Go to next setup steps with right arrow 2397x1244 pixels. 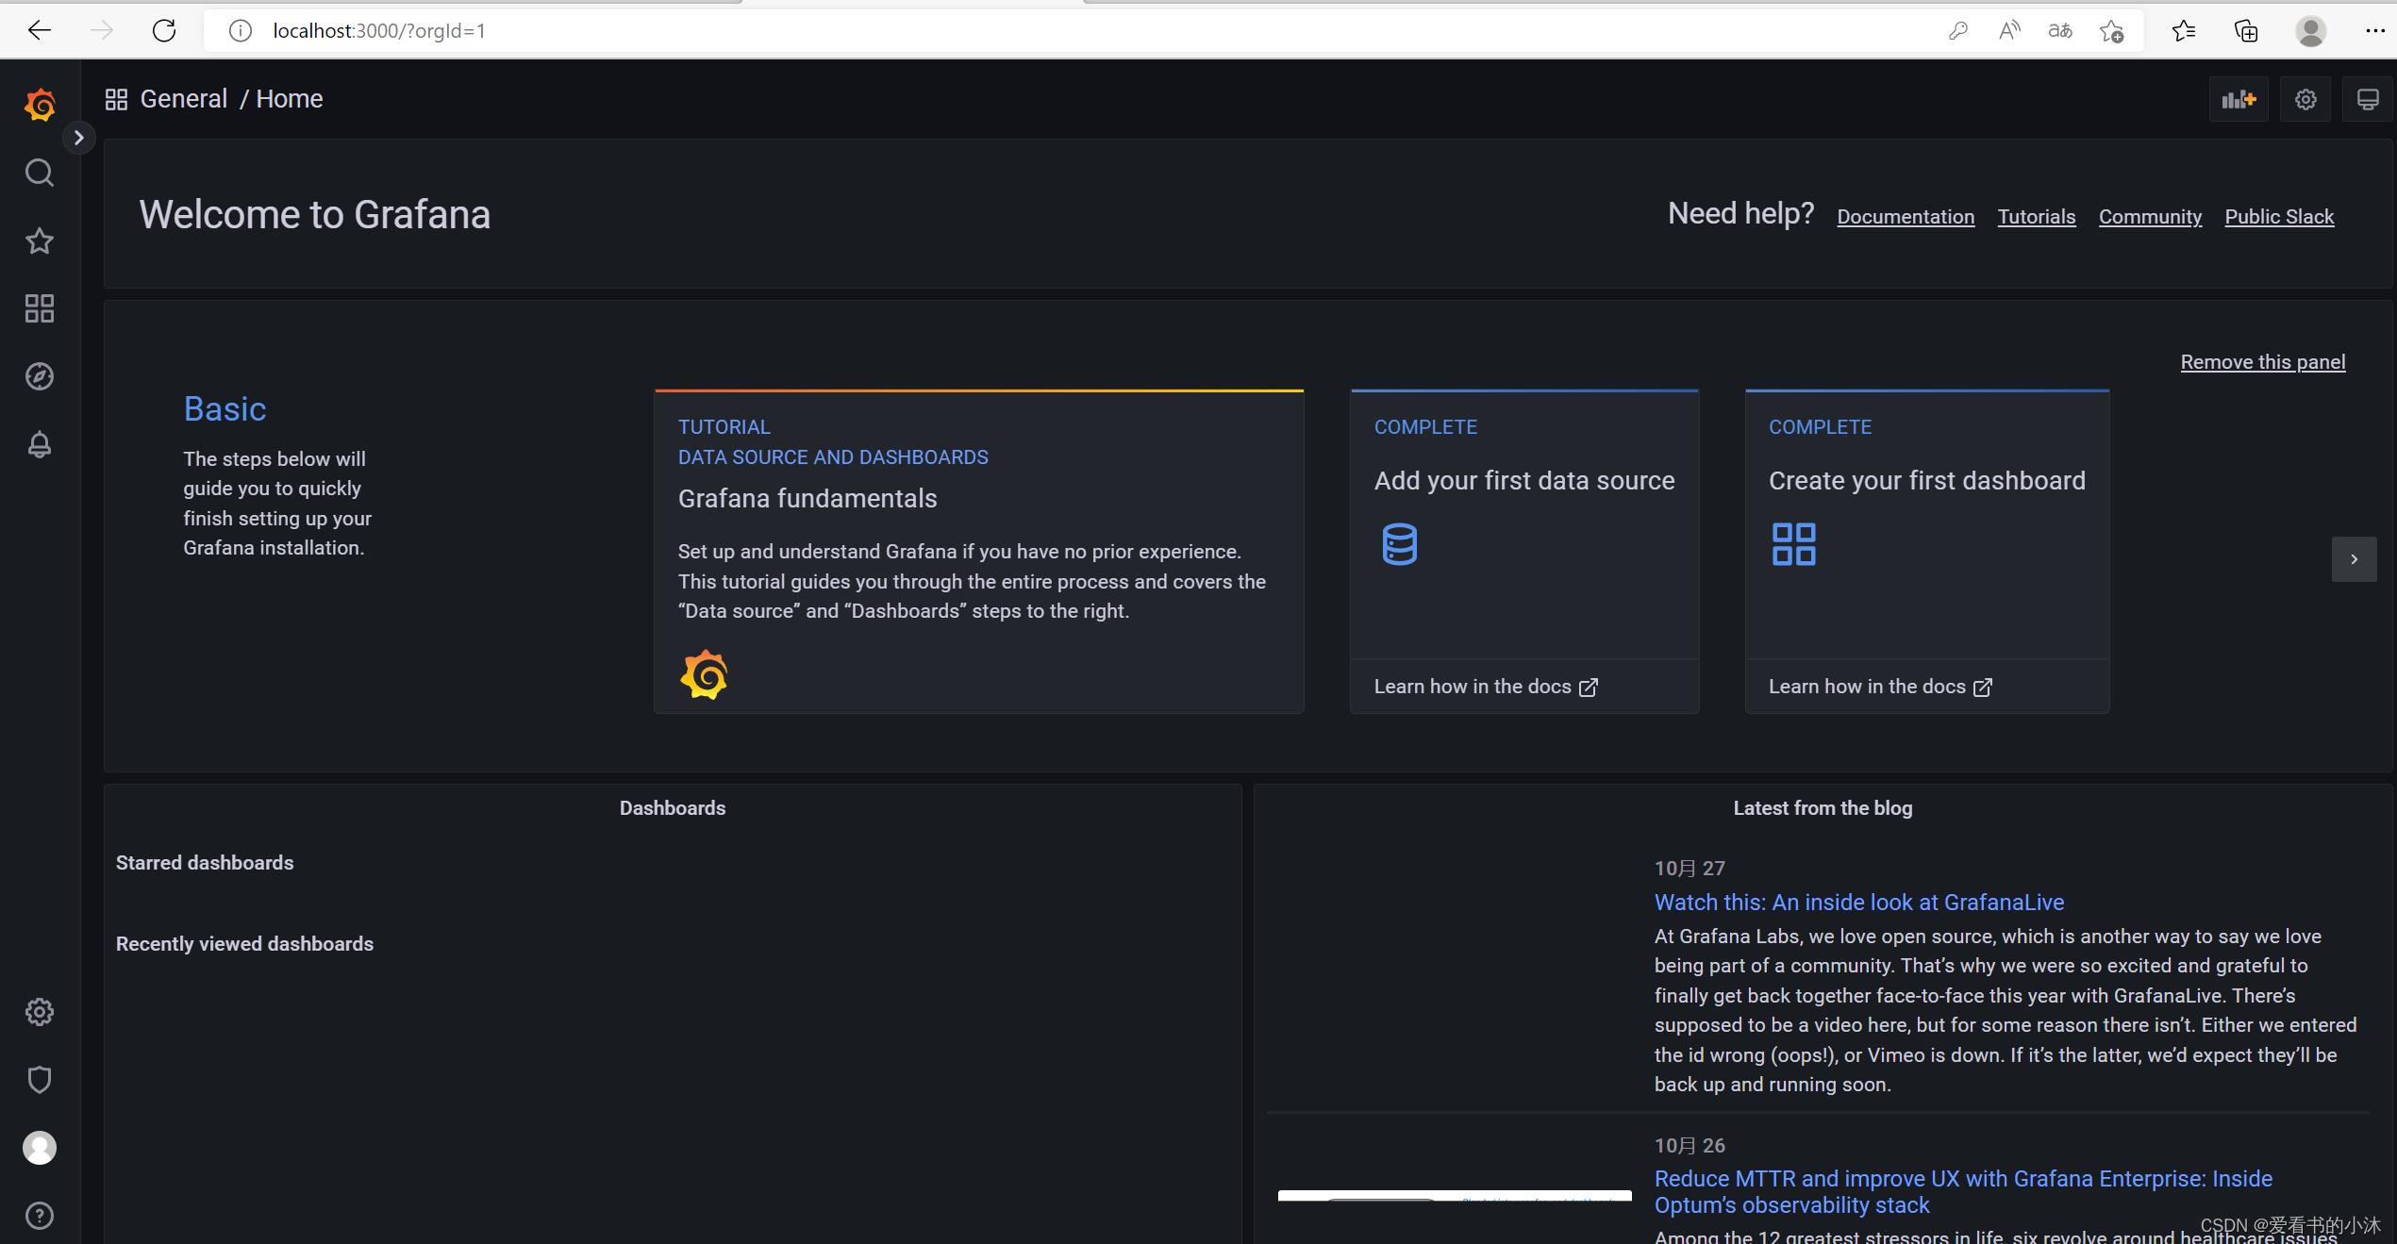pos(2354,559)
